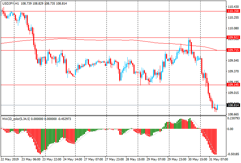Click the 24 May 14:00 time label
This screenshot has height=163, width=241.
click(73, 159)
